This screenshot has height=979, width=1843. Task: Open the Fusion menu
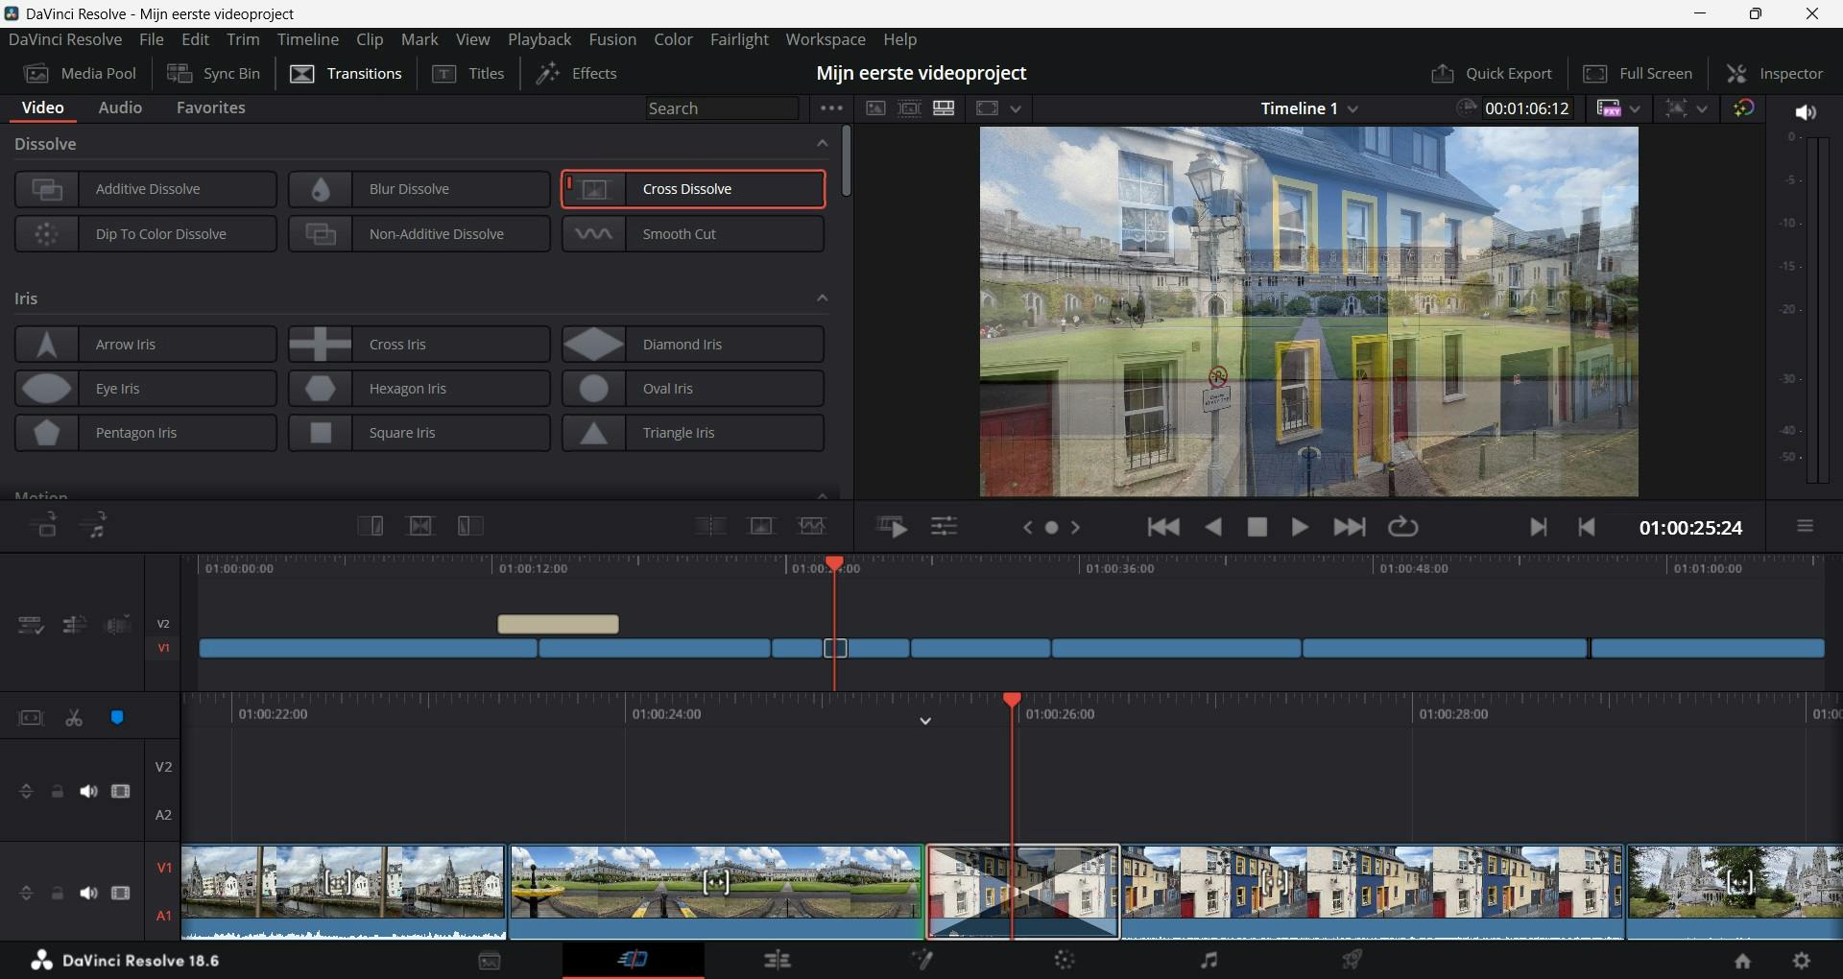pos(611,39)
